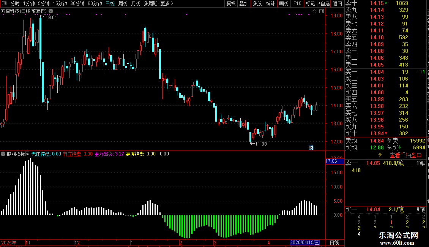The height and width of the screenshot is (247, 429).
Task: Click the 财 financial marker on the chart
Action: pos(311,147)
